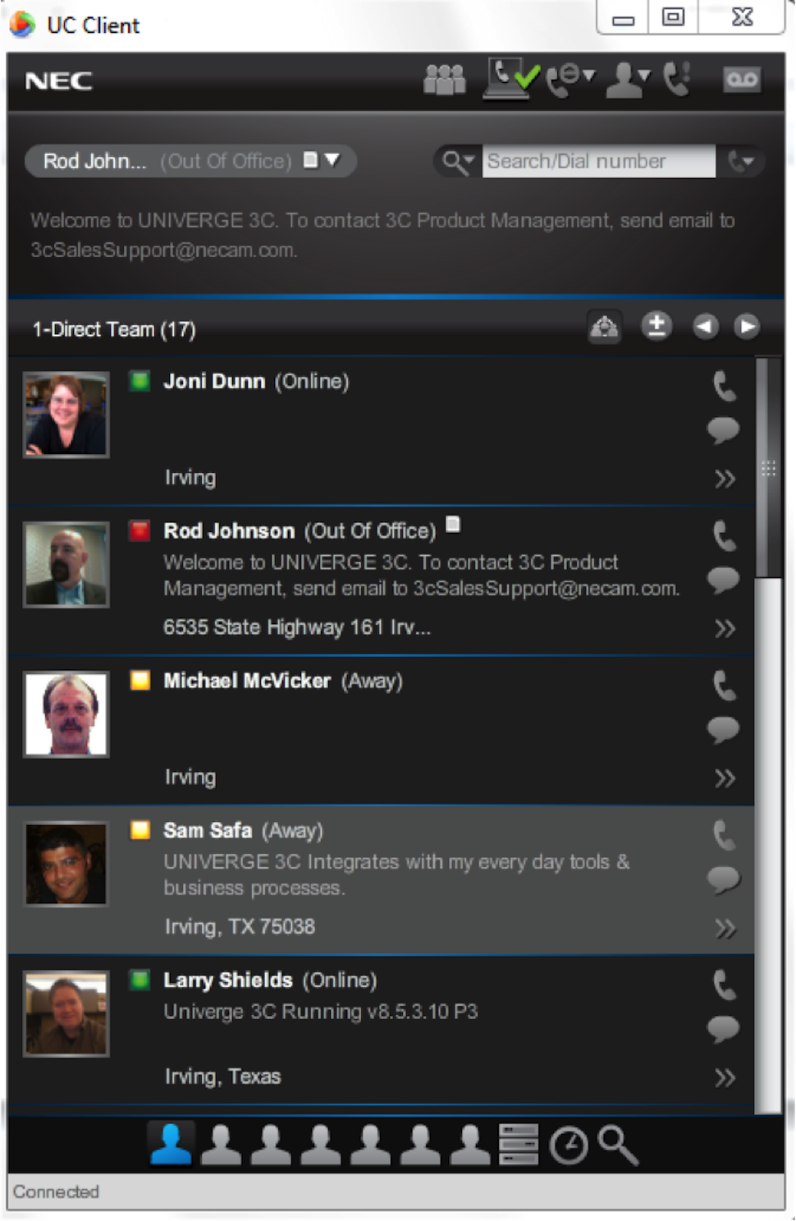This screenshot has width=796, height=1221.
Task: Go to next contact group arrow
Action: click(x=746, y=327)
